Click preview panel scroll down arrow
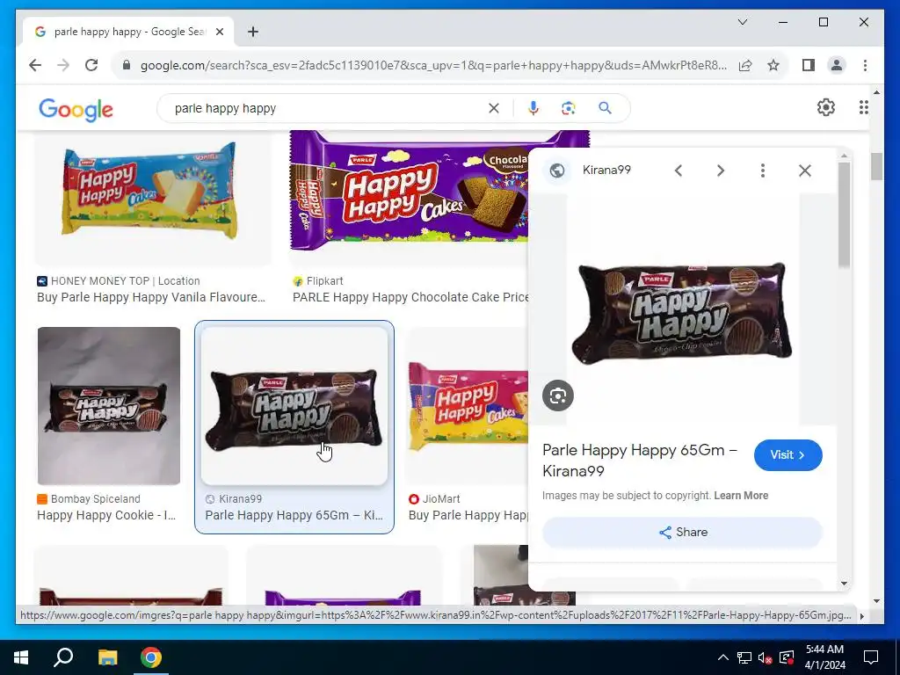 point(844,584)
